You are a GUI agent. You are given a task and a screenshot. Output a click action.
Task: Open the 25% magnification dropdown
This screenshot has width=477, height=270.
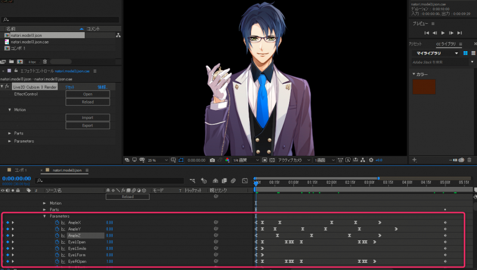pyautogui.click(x=157, y=160)
